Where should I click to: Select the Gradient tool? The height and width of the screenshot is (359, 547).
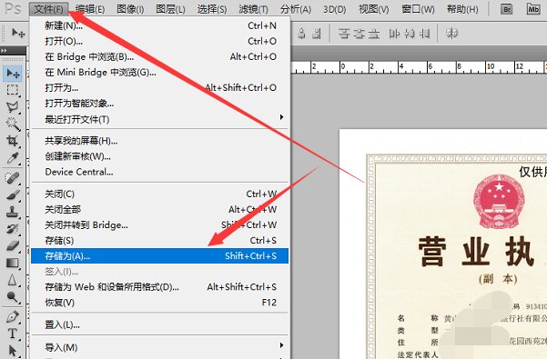pyautogui.click(x=14, y=263)
